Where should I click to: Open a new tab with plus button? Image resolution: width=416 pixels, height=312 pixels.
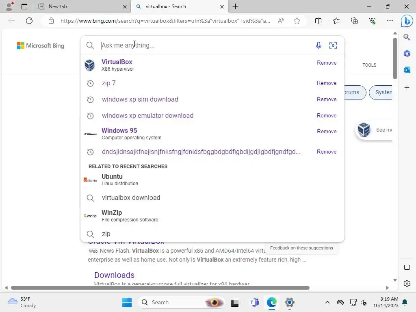coord(235,6)
